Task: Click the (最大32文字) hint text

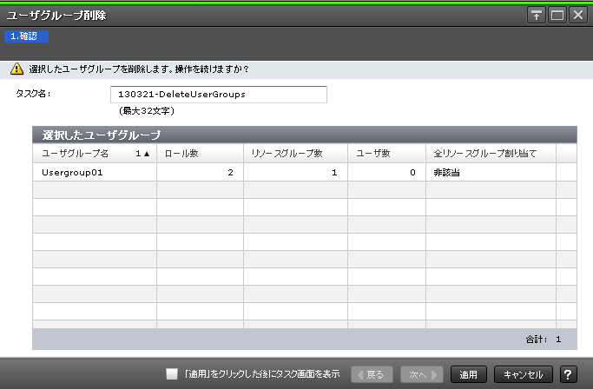Action: pyautogui.click(x=147, y=111)
